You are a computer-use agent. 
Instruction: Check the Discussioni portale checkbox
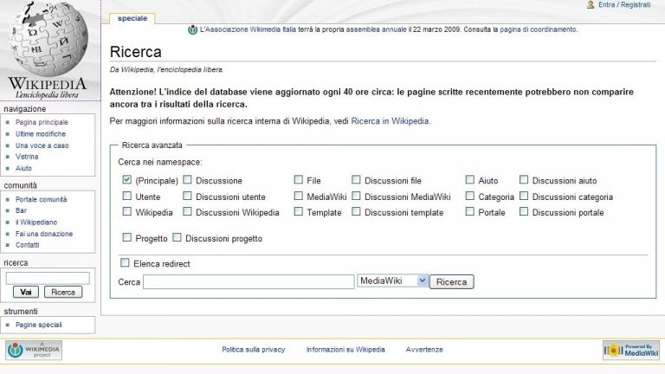click(x=524, y=211)
